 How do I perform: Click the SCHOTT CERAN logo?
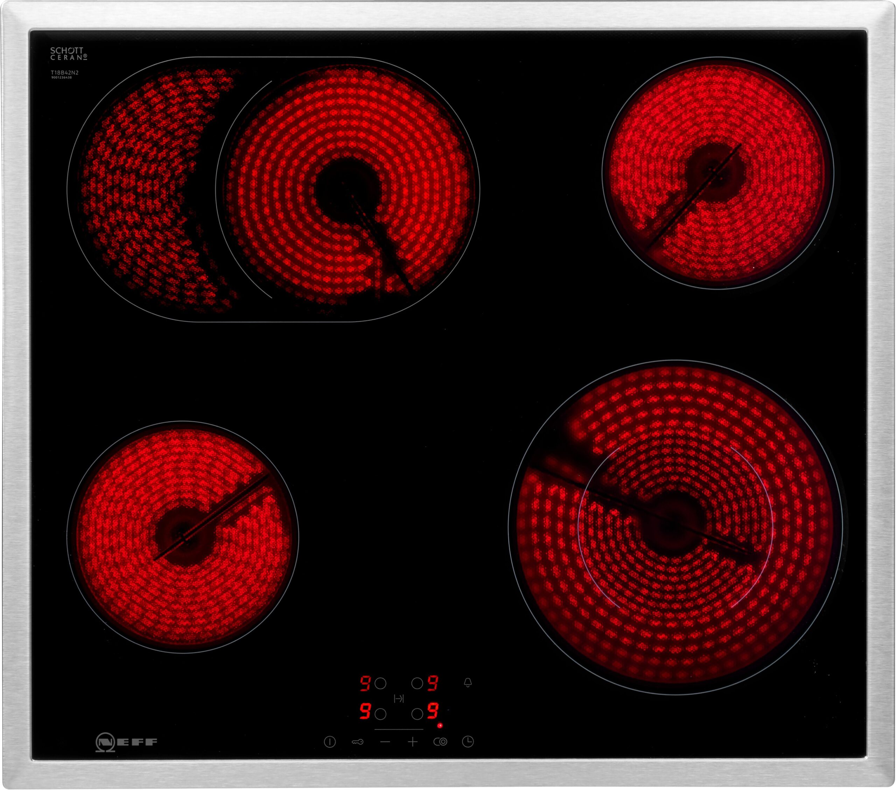(x=68, y=54)
